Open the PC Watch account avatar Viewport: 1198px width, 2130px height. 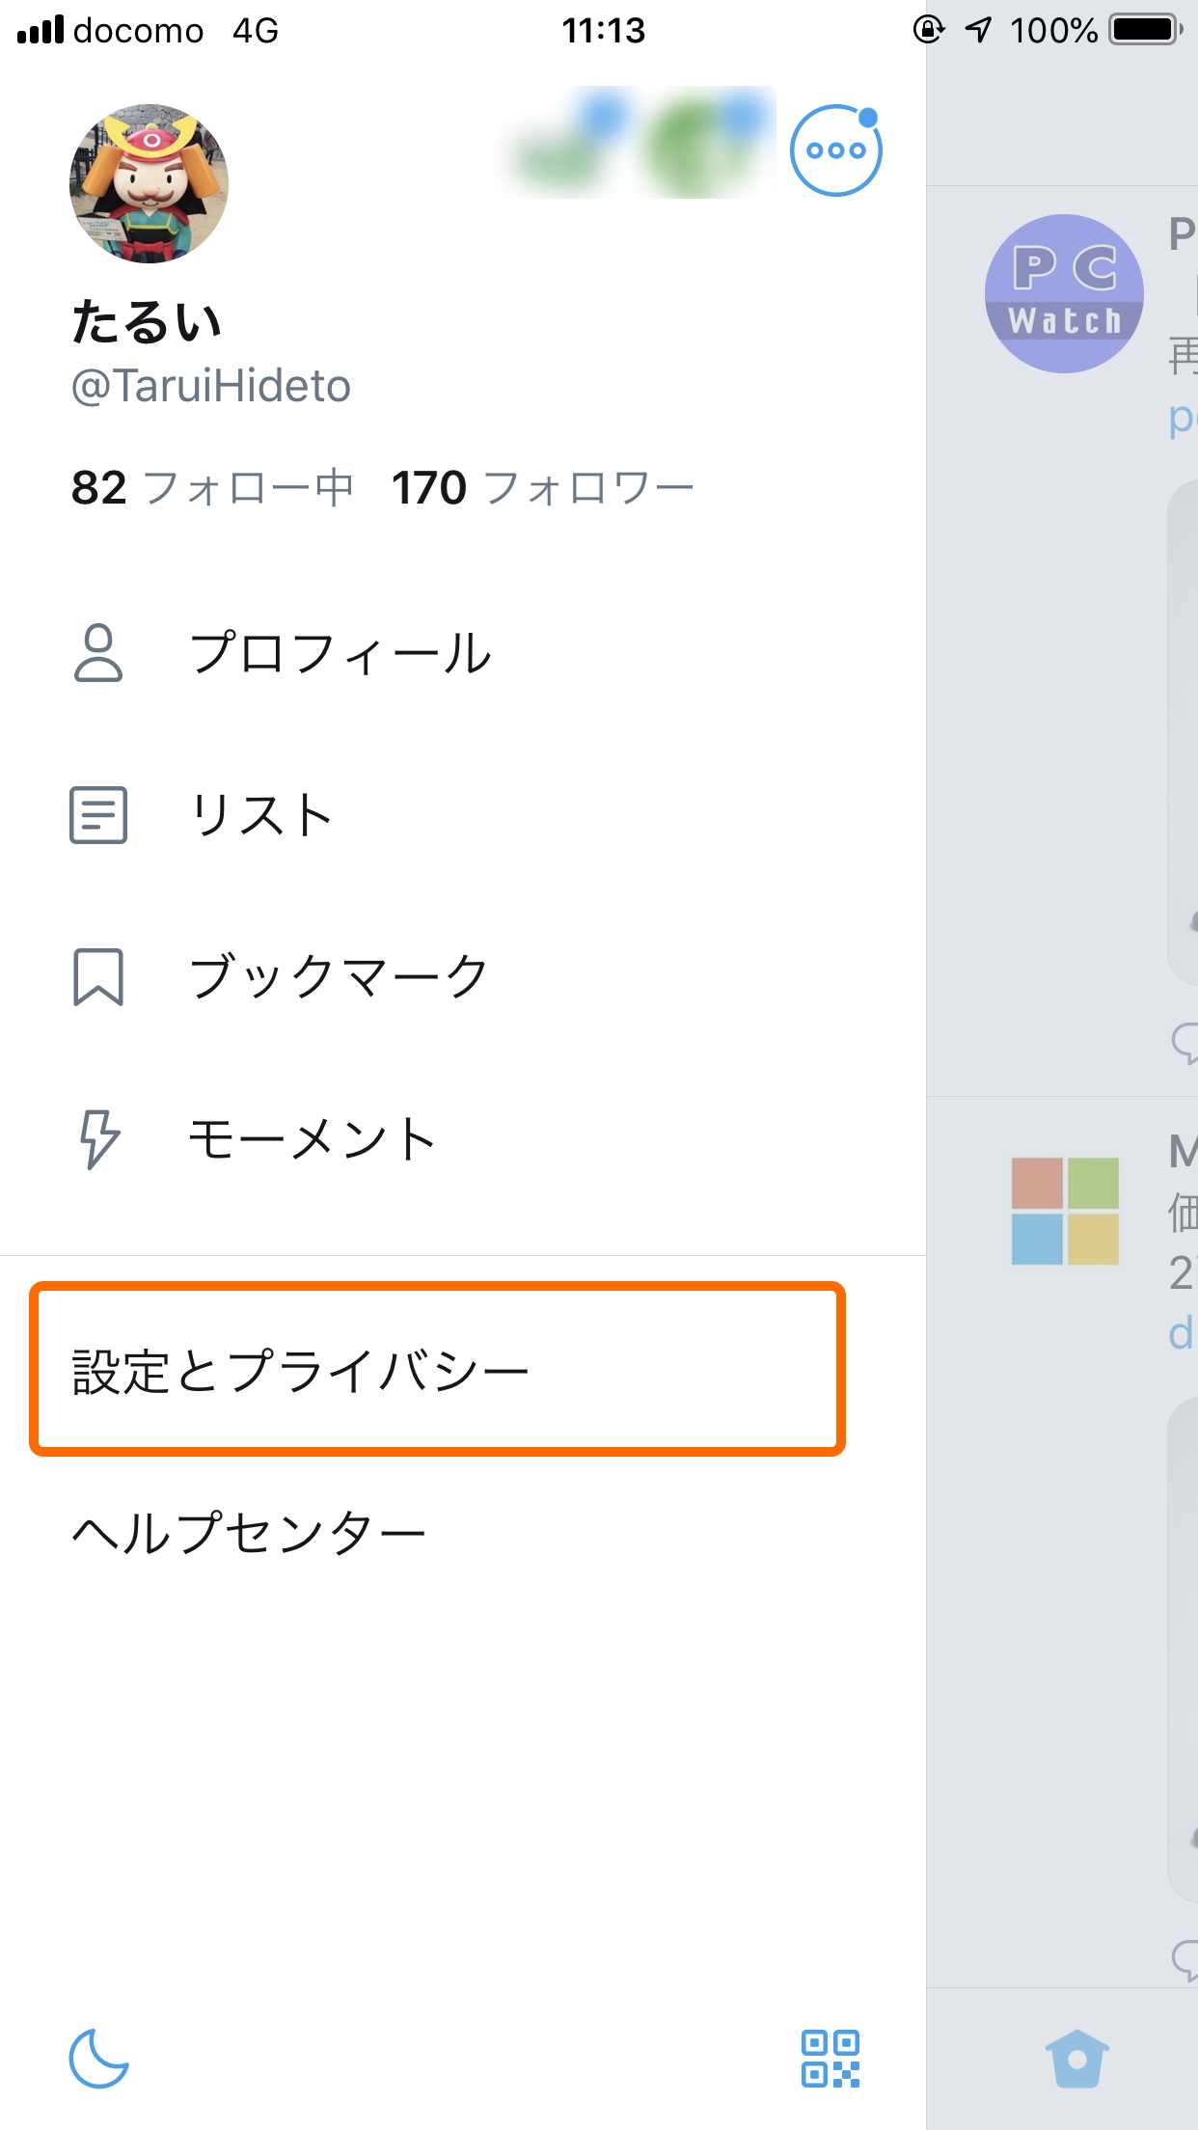pos(1064,292)
